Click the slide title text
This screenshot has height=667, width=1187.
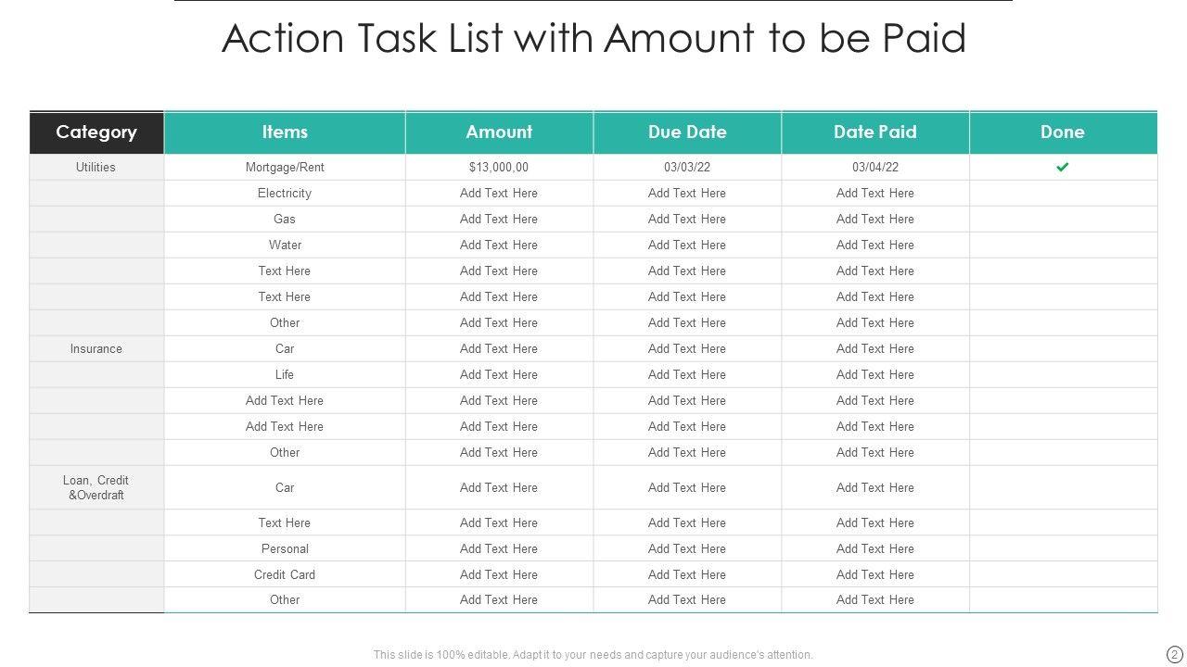[593, 39]
